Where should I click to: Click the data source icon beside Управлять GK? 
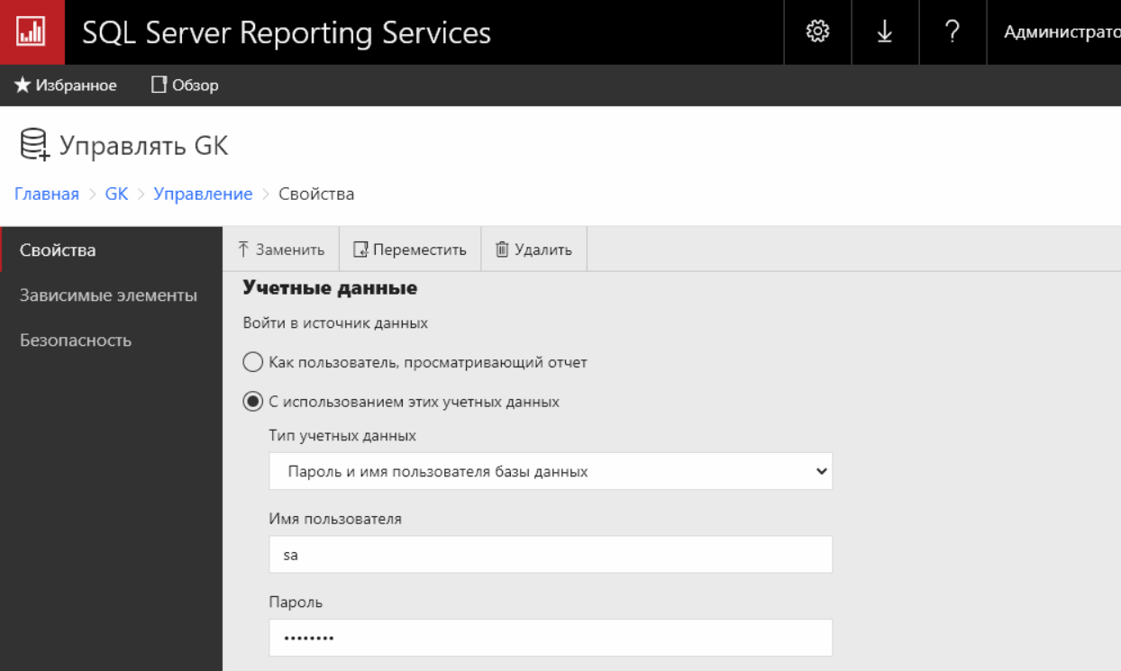pos(33,145)
